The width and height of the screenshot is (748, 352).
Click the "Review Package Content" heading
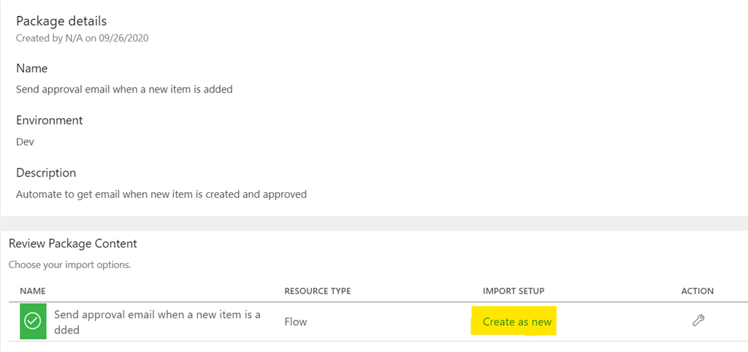pos(73,243)
